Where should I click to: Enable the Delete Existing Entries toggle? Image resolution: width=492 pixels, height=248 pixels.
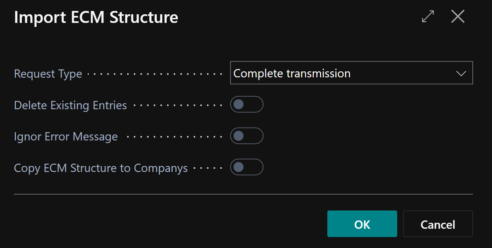pyautogui.click(x=246, y=105)
